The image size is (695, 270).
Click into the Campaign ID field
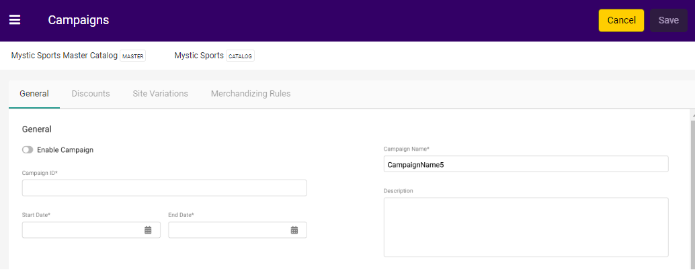tap(165, 188)
